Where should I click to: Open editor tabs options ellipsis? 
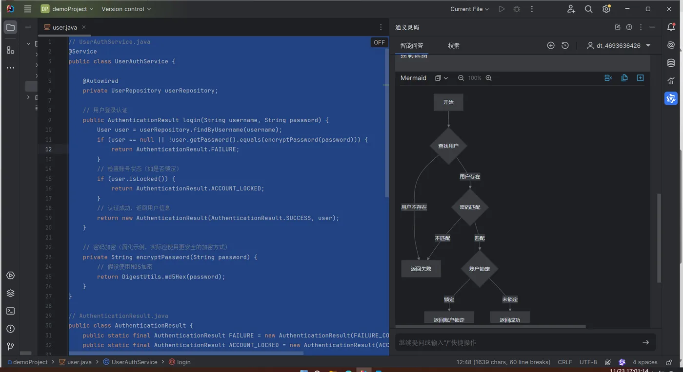(381, 27)
